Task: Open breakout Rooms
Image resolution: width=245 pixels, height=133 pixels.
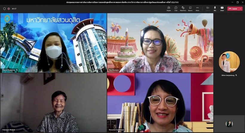Action: coord(190,9)
